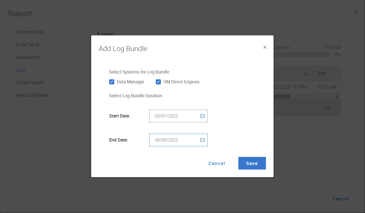View the System Health page
This screenshot has width=365, height=213.
coord(30,83)
